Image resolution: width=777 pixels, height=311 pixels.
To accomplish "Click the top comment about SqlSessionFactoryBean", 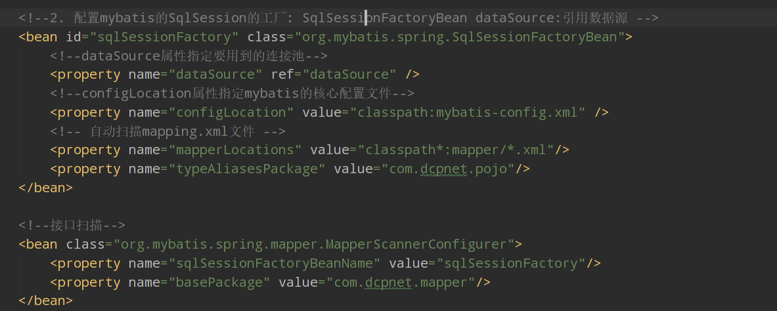I will click(338, 18).
